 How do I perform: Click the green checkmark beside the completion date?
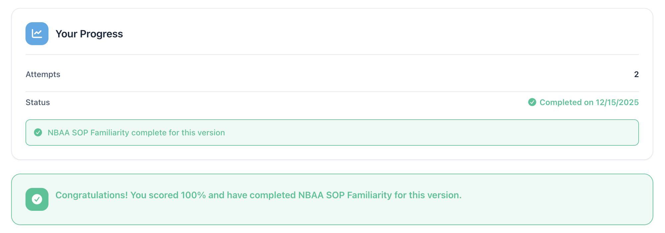[x=532, y=102]
